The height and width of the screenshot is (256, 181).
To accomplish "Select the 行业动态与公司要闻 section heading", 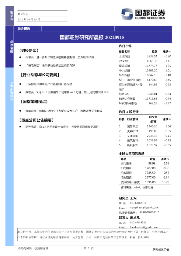I will (40, 75).
